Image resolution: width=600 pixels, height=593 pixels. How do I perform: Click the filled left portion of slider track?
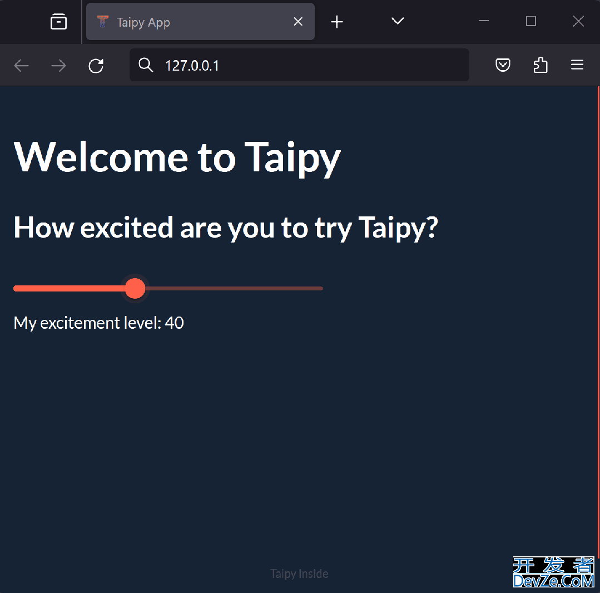click(70, 288)
